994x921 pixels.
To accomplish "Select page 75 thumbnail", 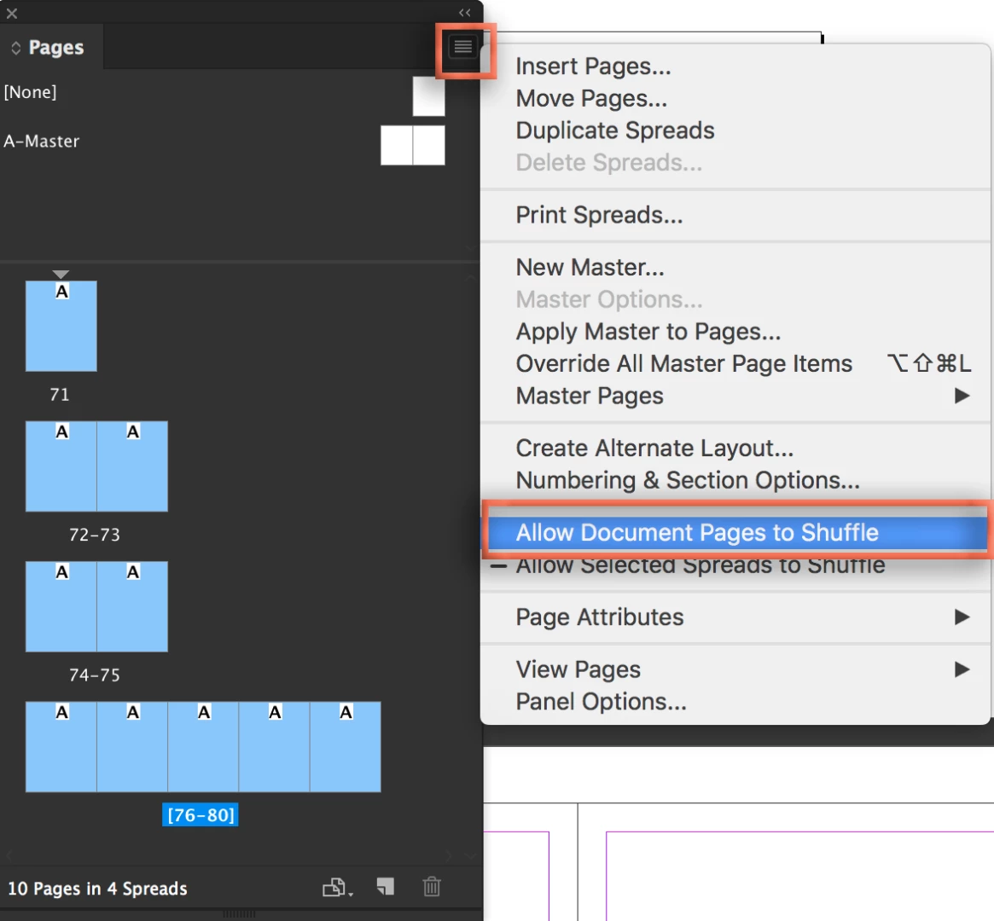I will (x=132, y=607).
